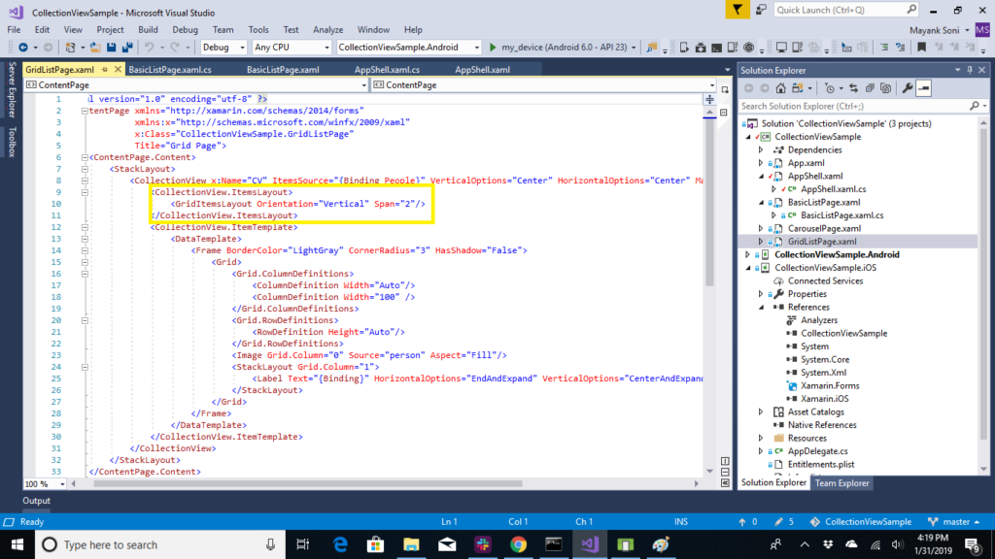Click the Visual Studio taskbar icon
Image resolution: width=995 pixels, height=559 pixels.
[x=590, y=544]
